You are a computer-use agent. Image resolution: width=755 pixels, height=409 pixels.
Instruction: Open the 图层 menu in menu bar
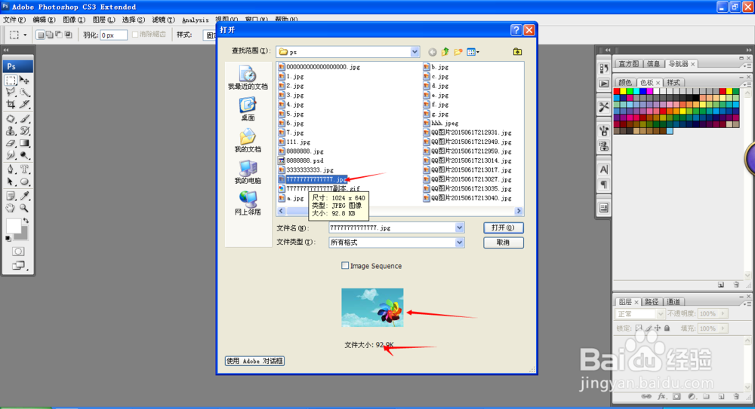click(103, 20)
